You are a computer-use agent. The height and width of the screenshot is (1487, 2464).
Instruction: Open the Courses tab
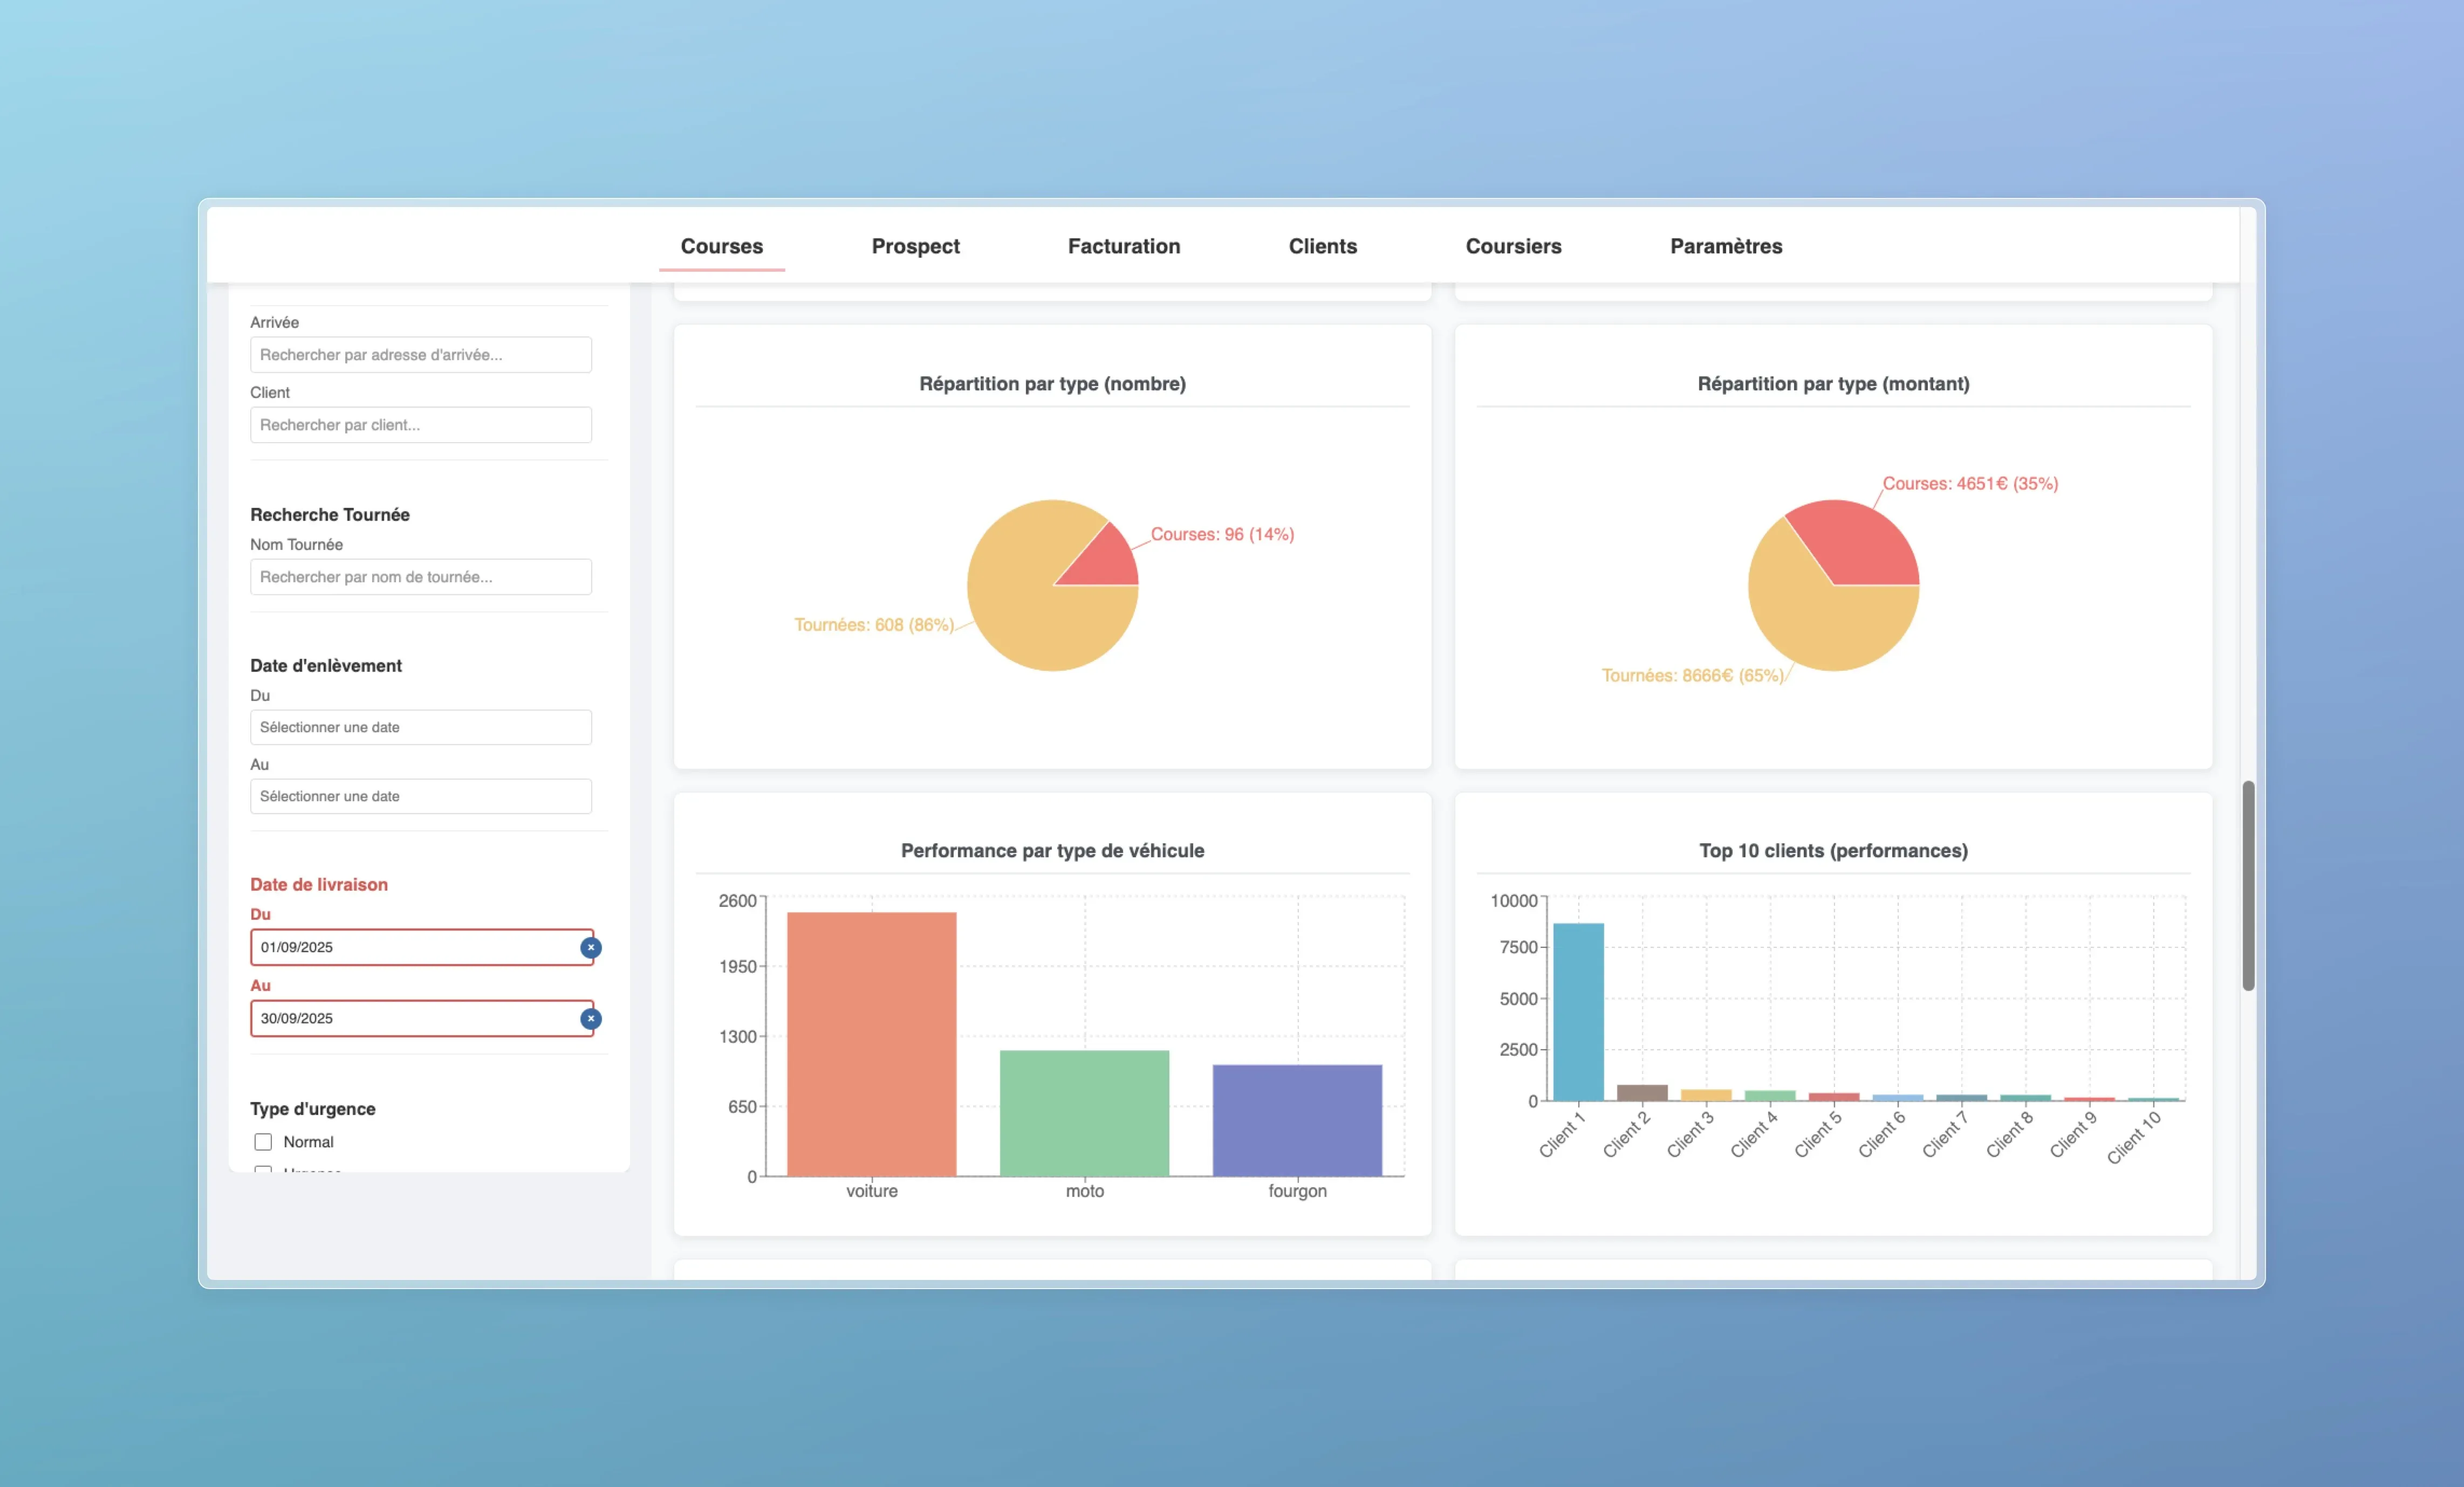coord(721,246)
